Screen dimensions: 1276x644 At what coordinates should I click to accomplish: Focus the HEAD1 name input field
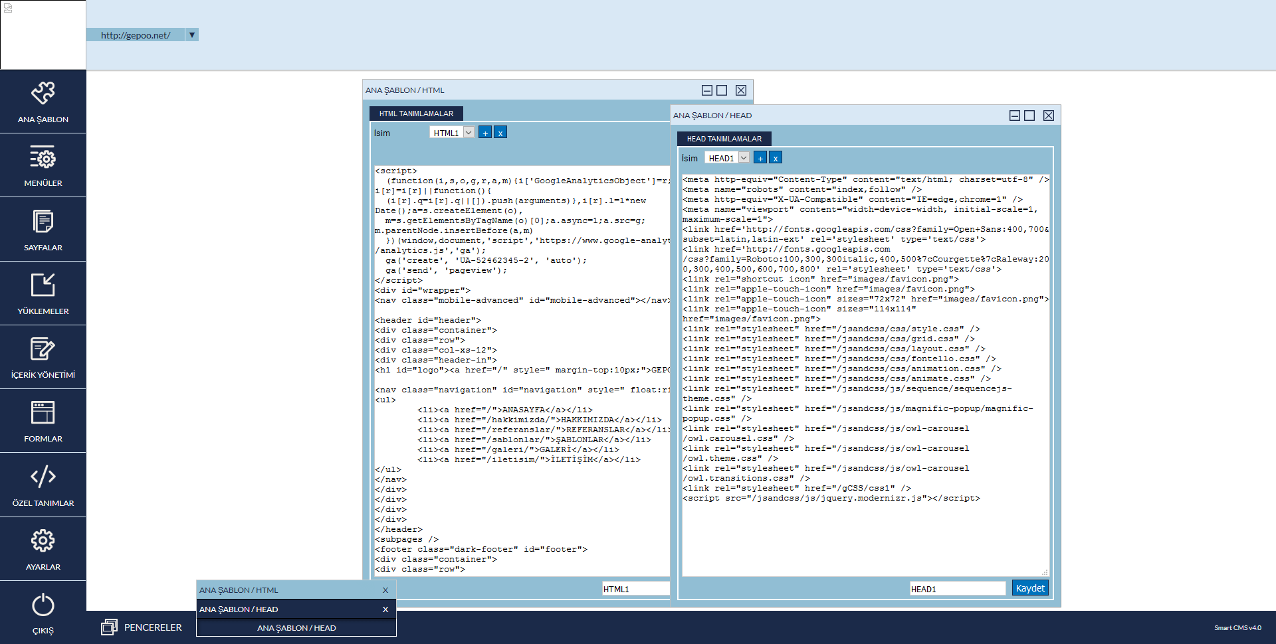[958, 589]
